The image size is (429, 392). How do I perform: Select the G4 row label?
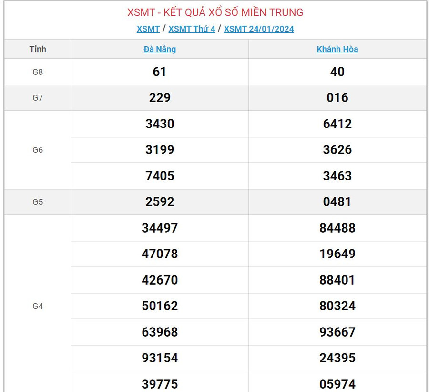(38, 306)
